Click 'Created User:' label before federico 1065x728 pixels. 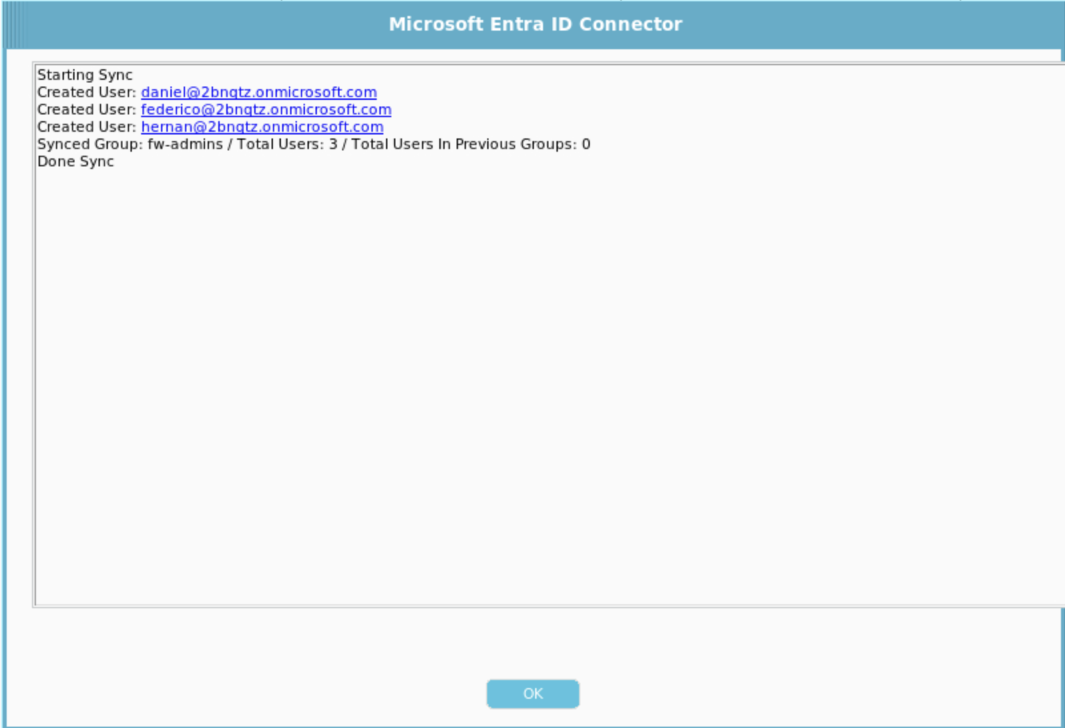coord(87,110)
